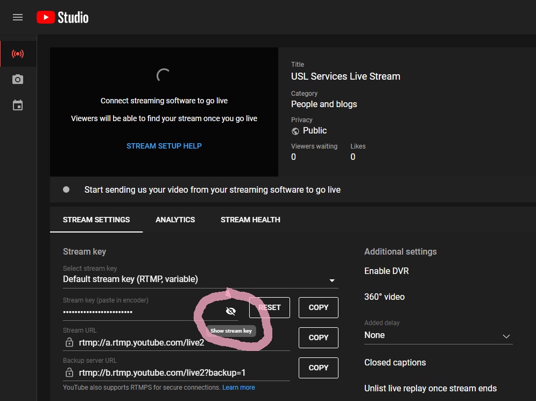Click the Closed captions setting
Image resolution: width=536 pixels, height=401 pixels.
tap(395, 362)
